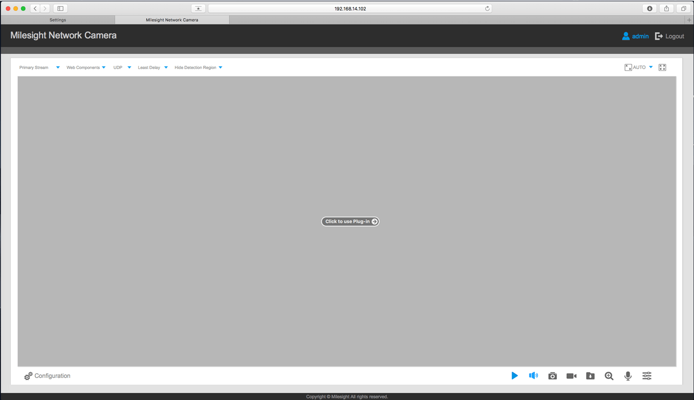Start recording with the video camera icon
This screenshot has width=694, height=400.
571,376
